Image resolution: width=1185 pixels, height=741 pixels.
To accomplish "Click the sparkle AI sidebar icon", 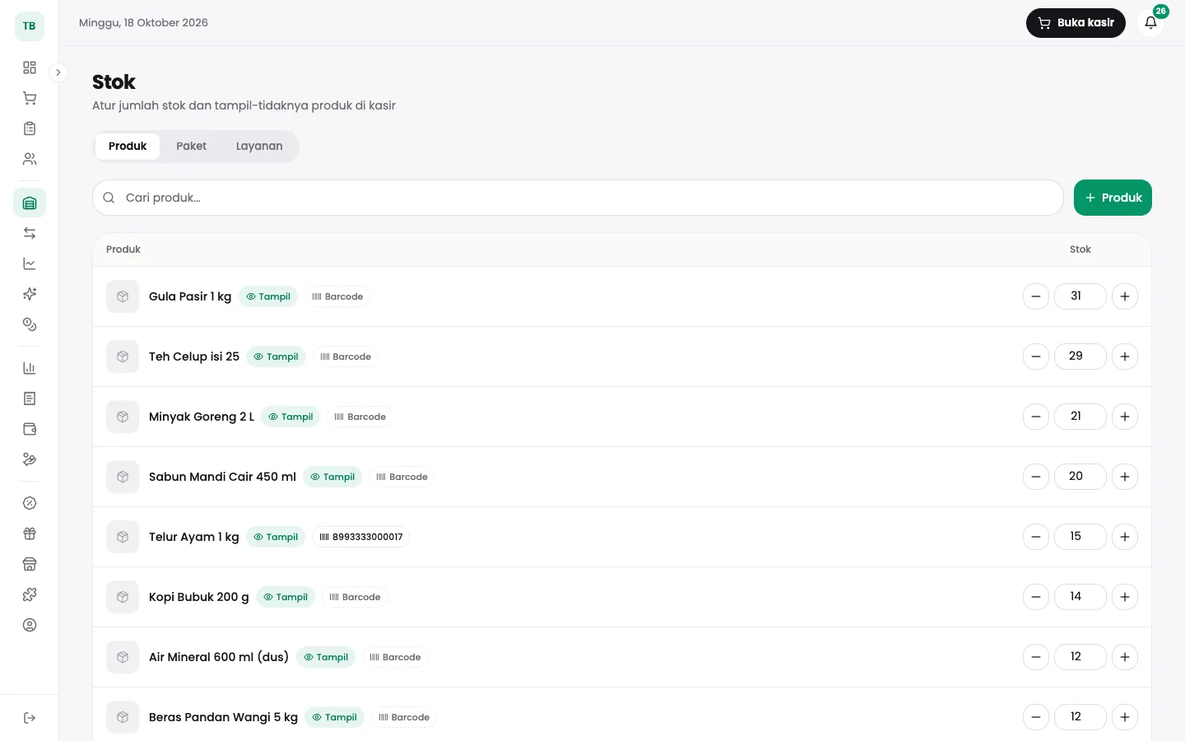I will coord(30,294).
